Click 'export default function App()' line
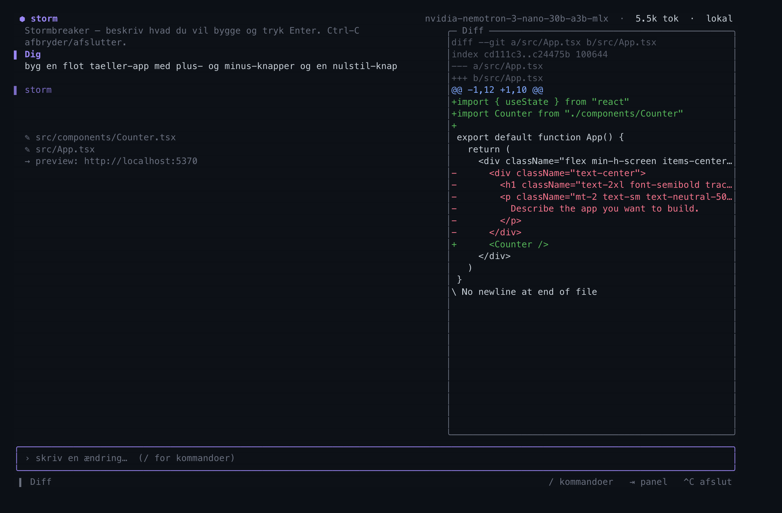 click(540, 137)
